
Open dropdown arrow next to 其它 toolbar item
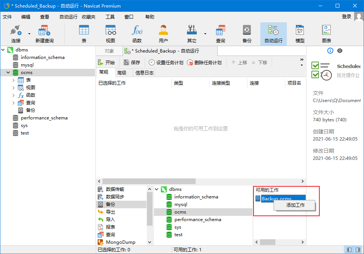coord(205,34)
